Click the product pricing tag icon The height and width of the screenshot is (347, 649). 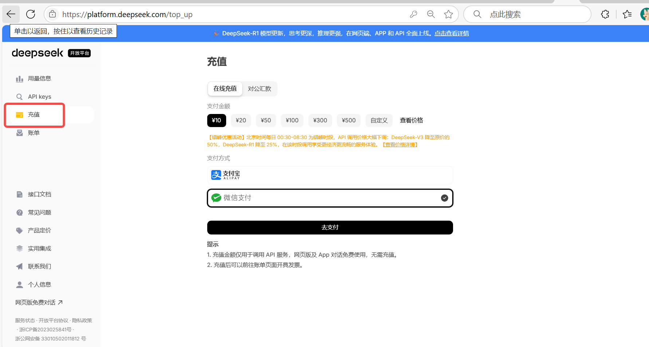point(20,230)
